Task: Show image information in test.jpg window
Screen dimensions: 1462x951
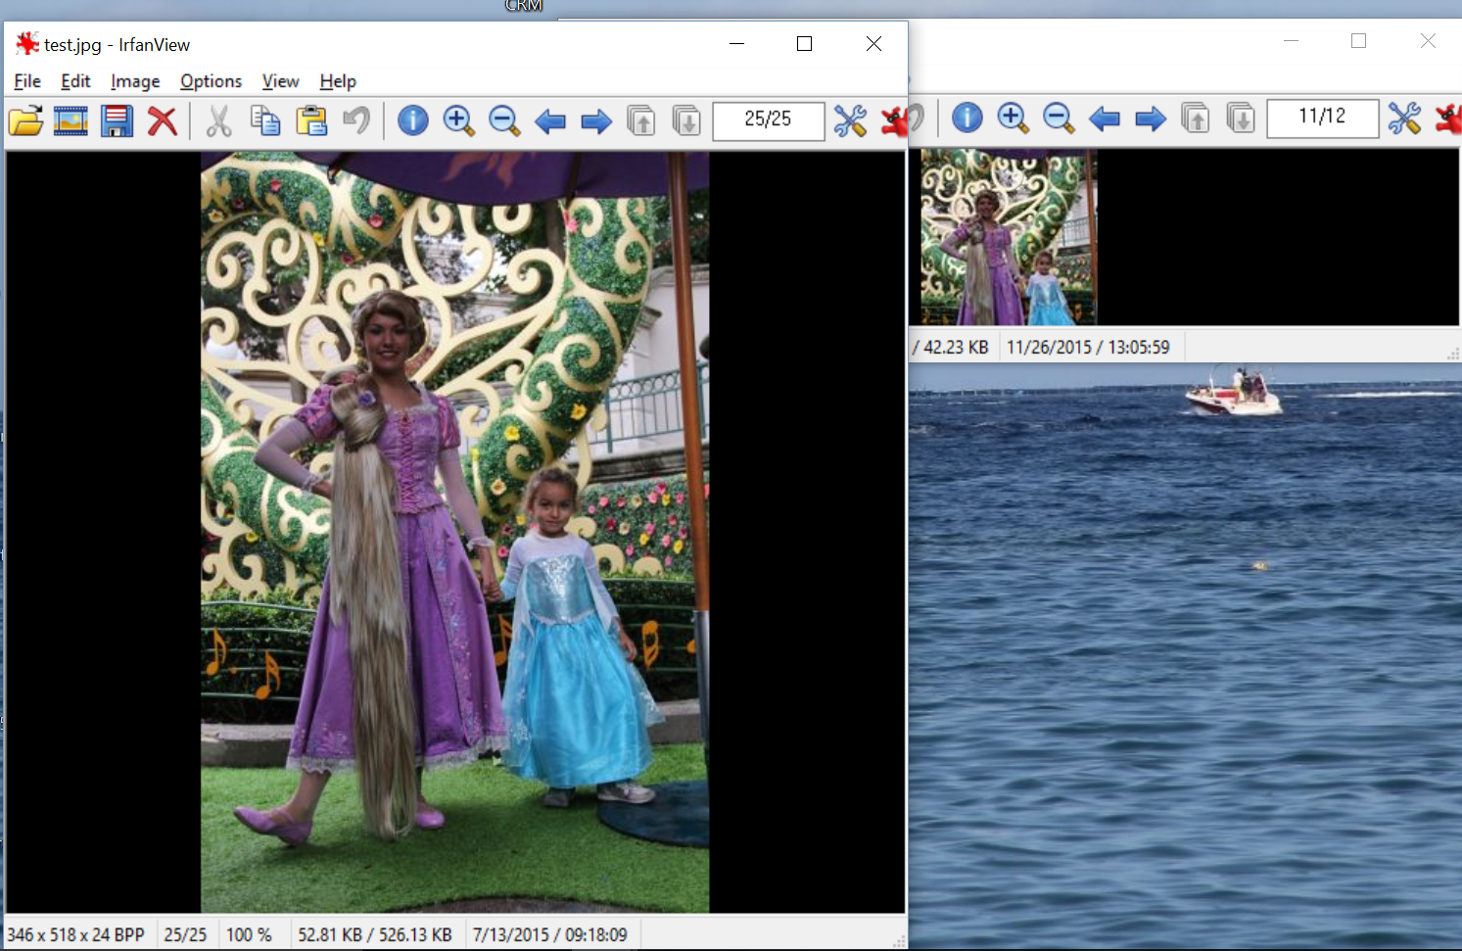Action: point(412,121)
